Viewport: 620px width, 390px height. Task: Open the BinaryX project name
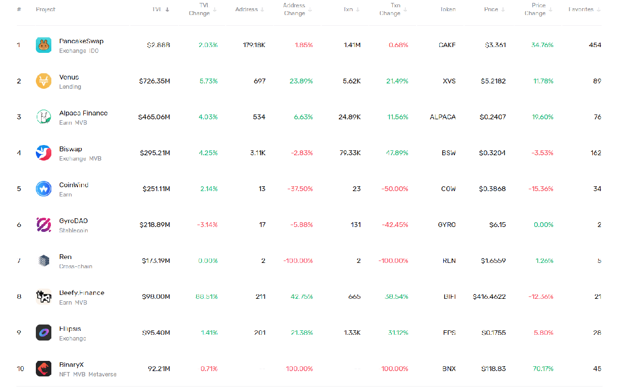(x=72, y=364)
